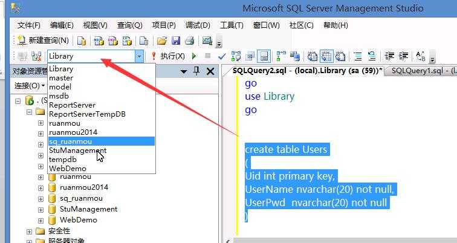Viewport: 457px width, 243px height.
Task: Open the 调试(D) menu
Action: point(198,25)
